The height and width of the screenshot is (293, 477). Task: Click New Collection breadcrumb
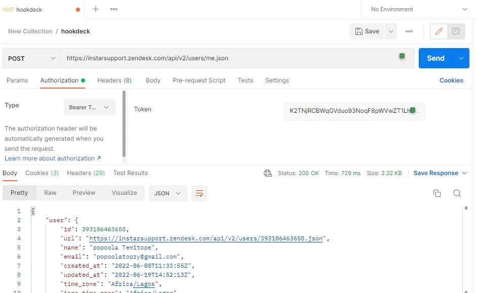(x=30, y=31)
